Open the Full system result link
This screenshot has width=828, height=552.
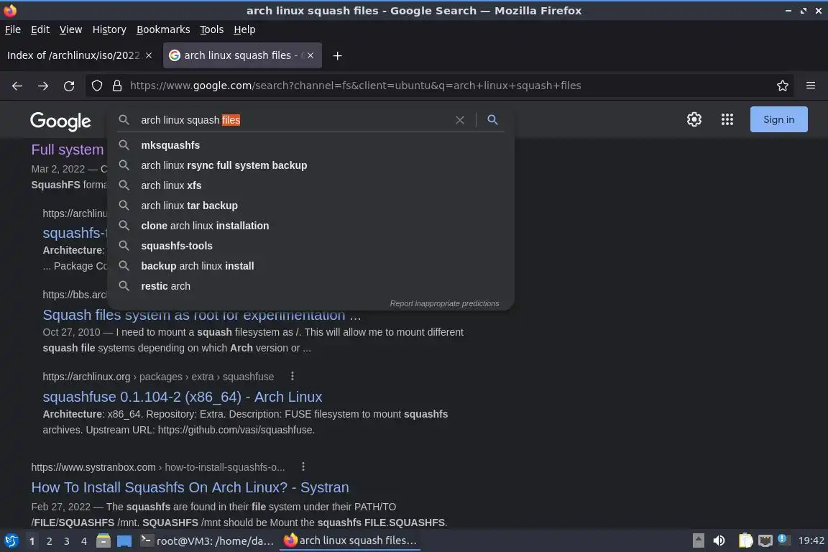tap(68, 149)
